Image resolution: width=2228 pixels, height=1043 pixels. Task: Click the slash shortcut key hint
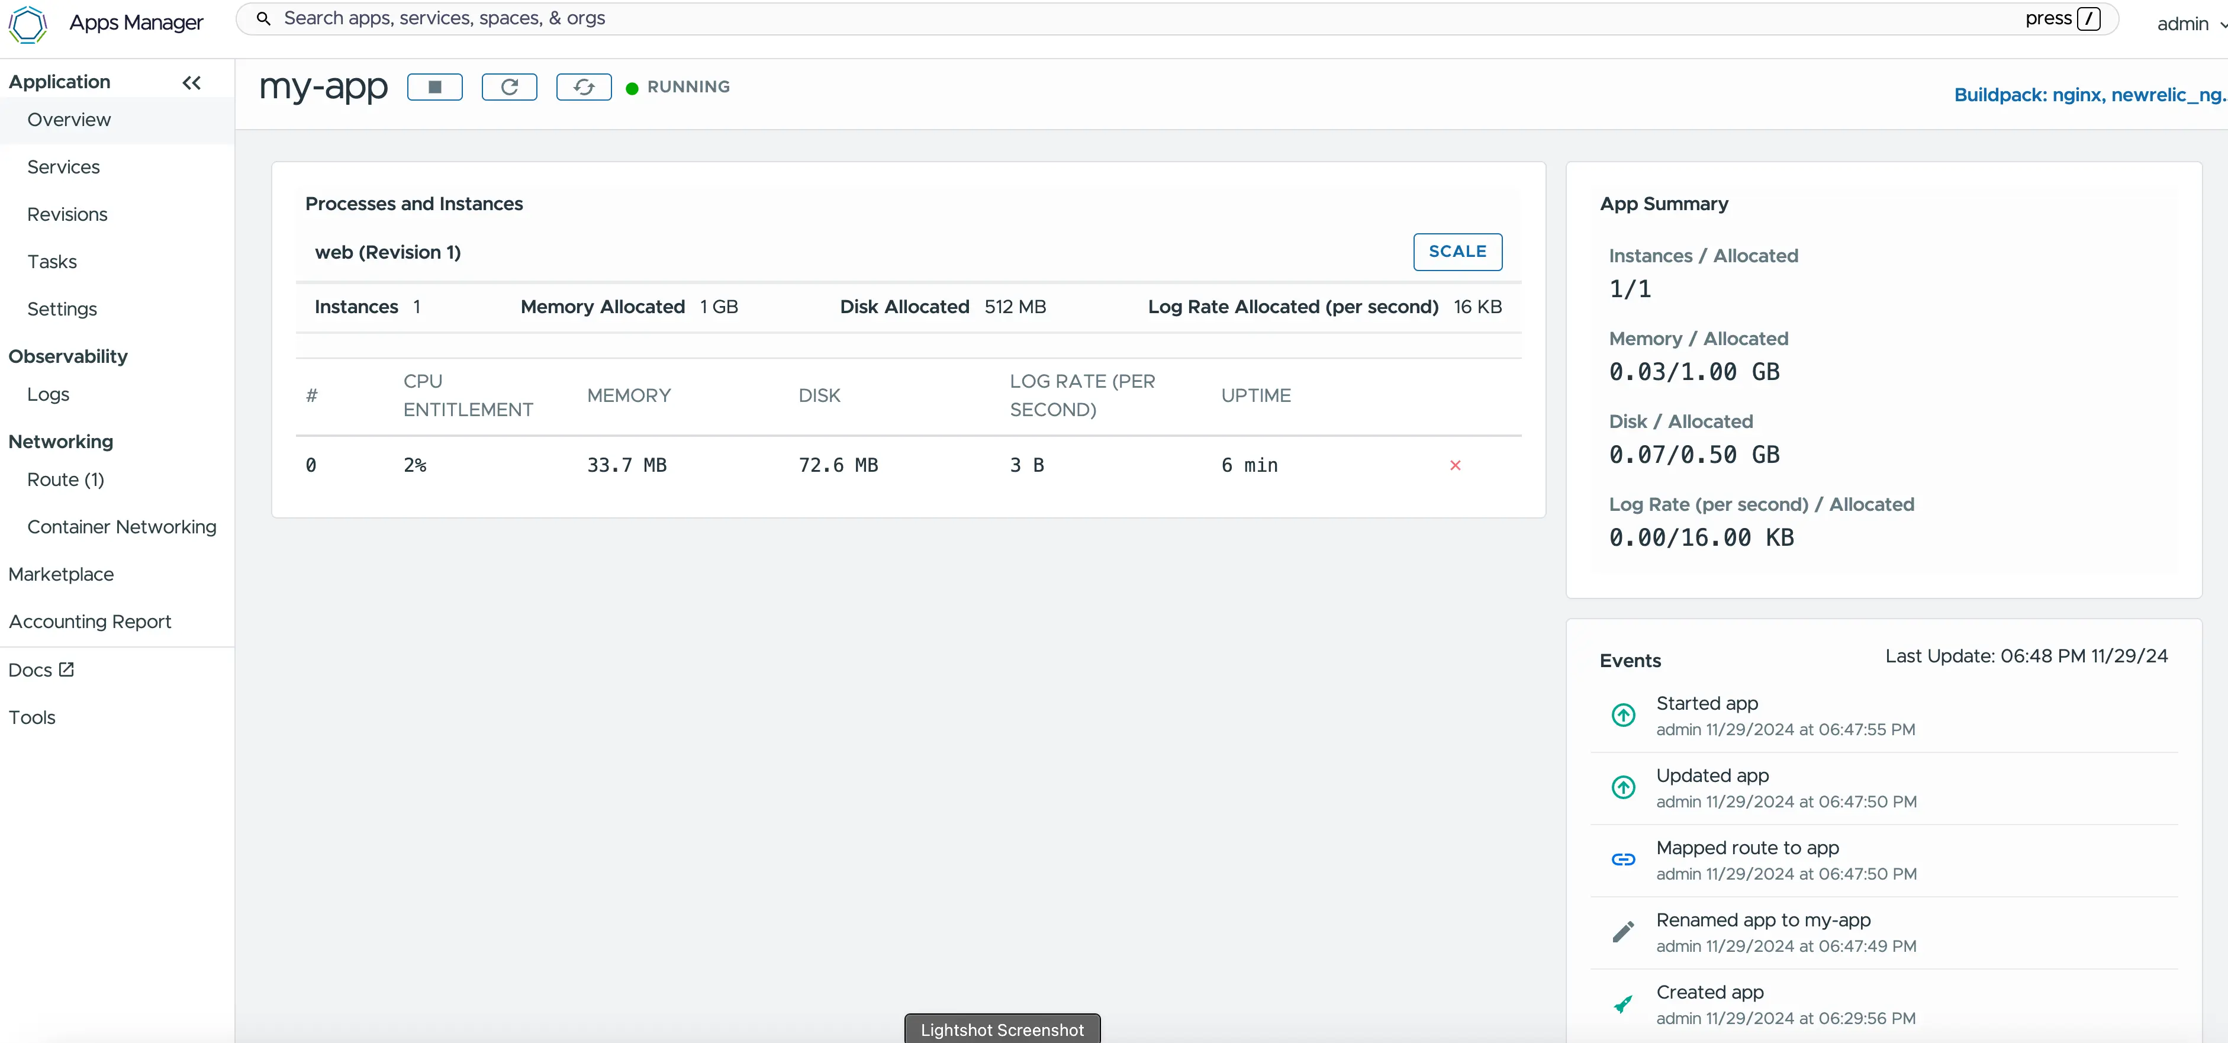(x=2088, y=18)
